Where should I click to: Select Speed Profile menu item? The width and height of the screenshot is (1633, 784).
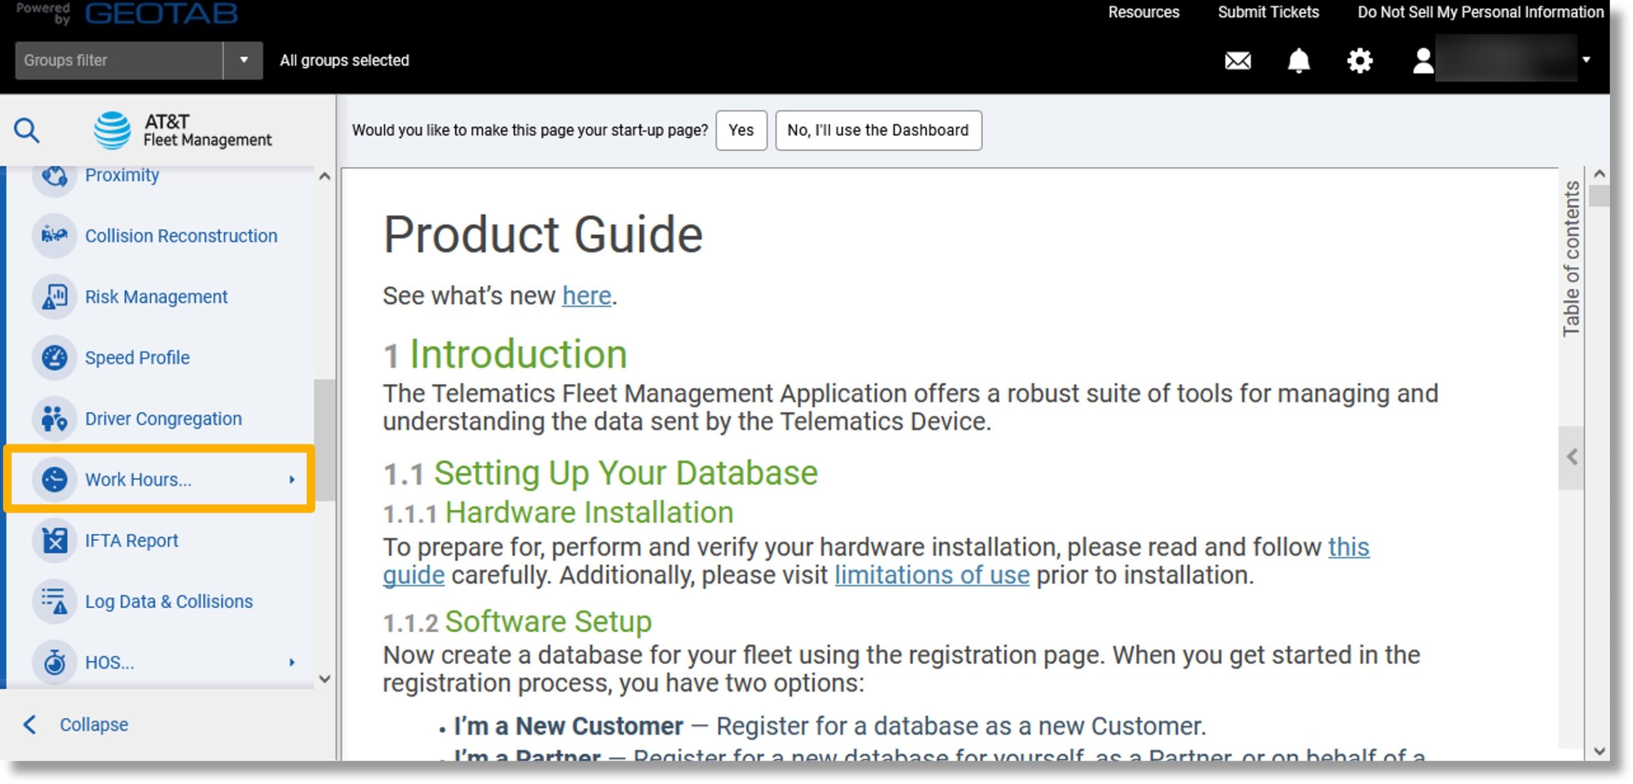point(137,358)
